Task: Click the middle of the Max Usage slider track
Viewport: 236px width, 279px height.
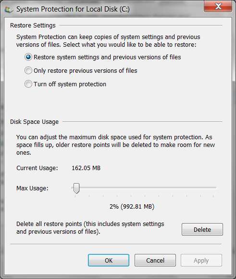Action: pyautogui.click(x=144, y=187)
